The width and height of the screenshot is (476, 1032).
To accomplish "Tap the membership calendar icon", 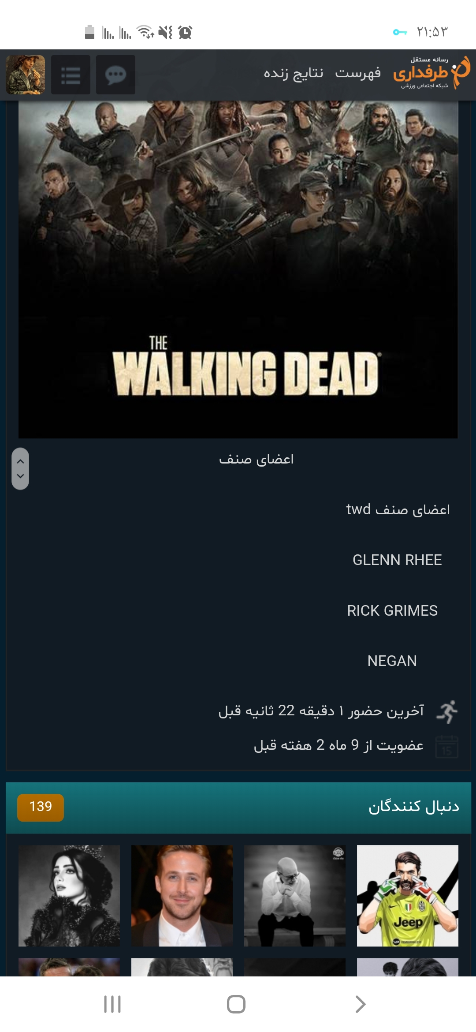I will click(x=447, y=746).
